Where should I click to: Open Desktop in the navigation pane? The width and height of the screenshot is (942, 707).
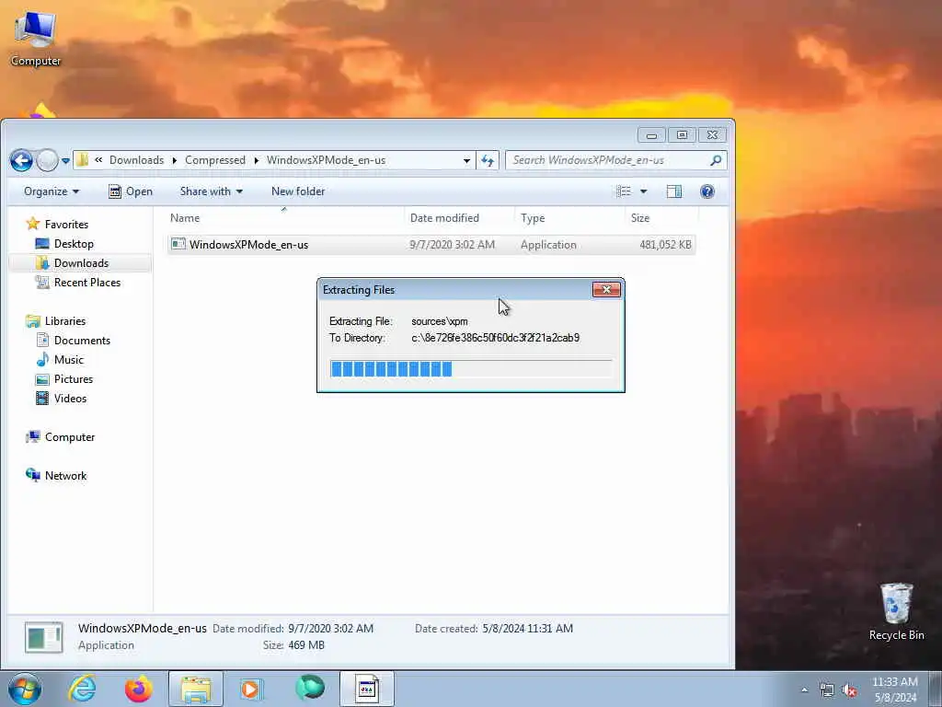click(74, 243)
